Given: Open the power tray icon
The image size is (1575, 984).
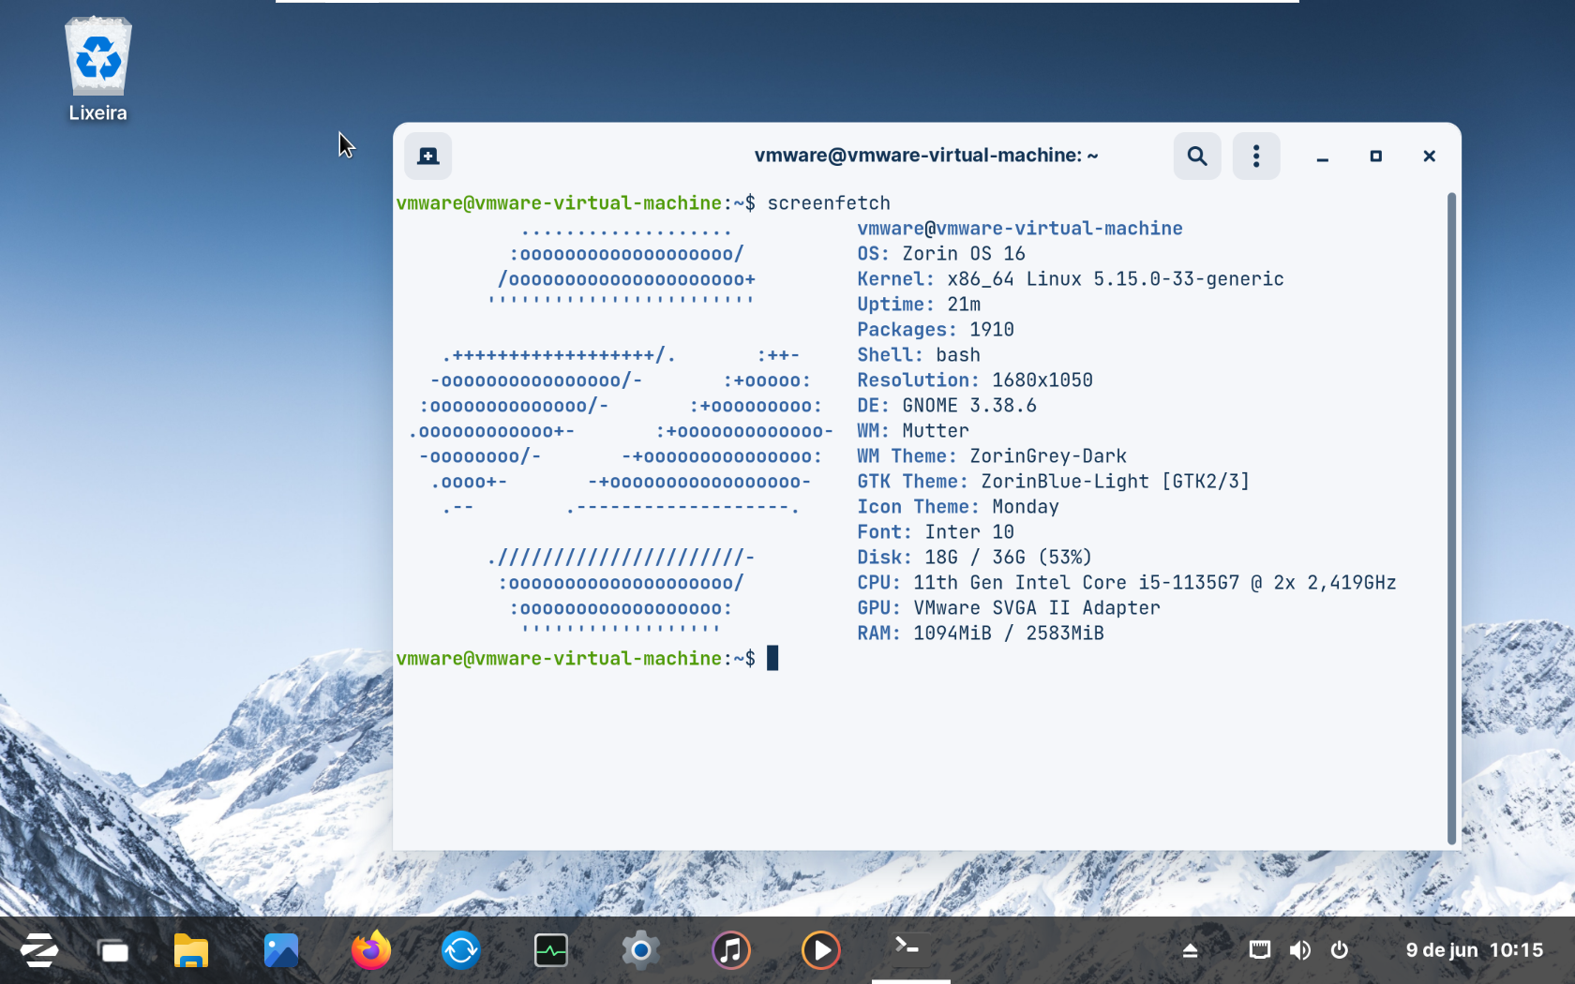Looking at the screenshot, I should pos(1340,950).
